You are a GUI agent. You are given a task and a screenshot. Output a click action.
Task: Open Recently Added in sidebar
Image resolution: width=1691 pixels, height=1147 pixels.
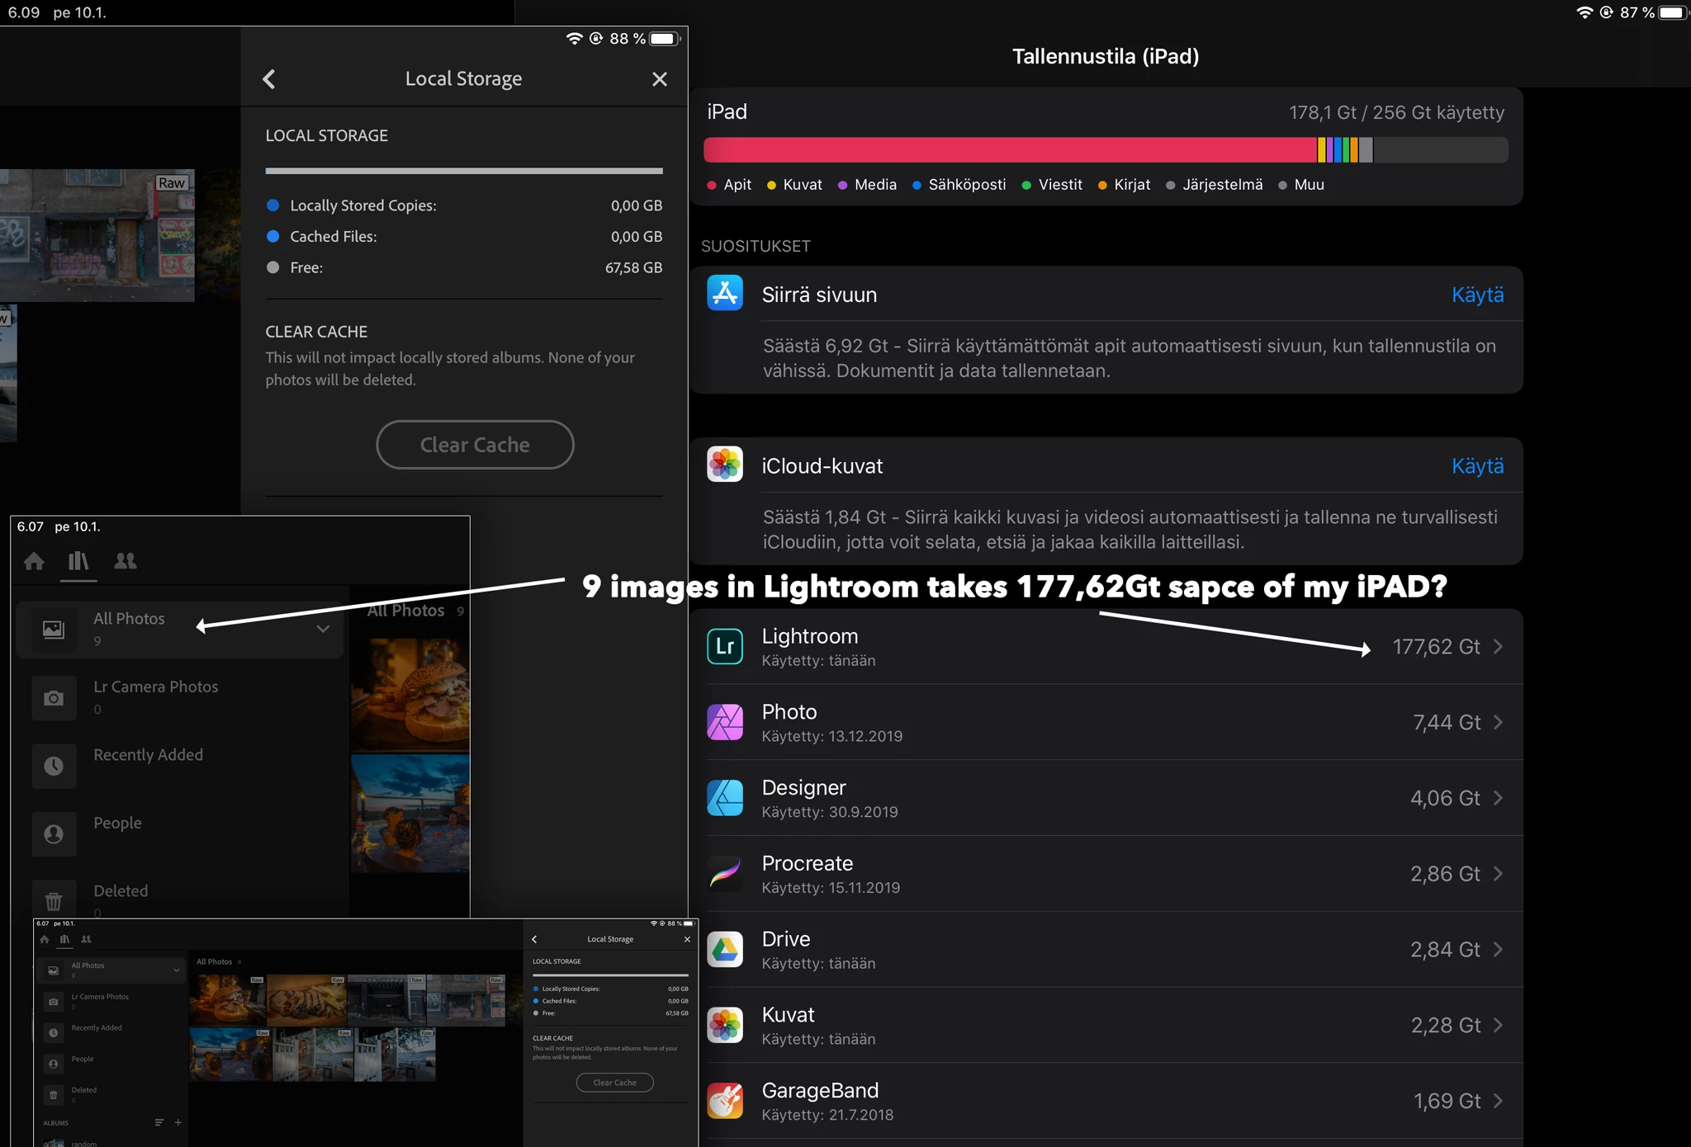click(x=148, y=755)
